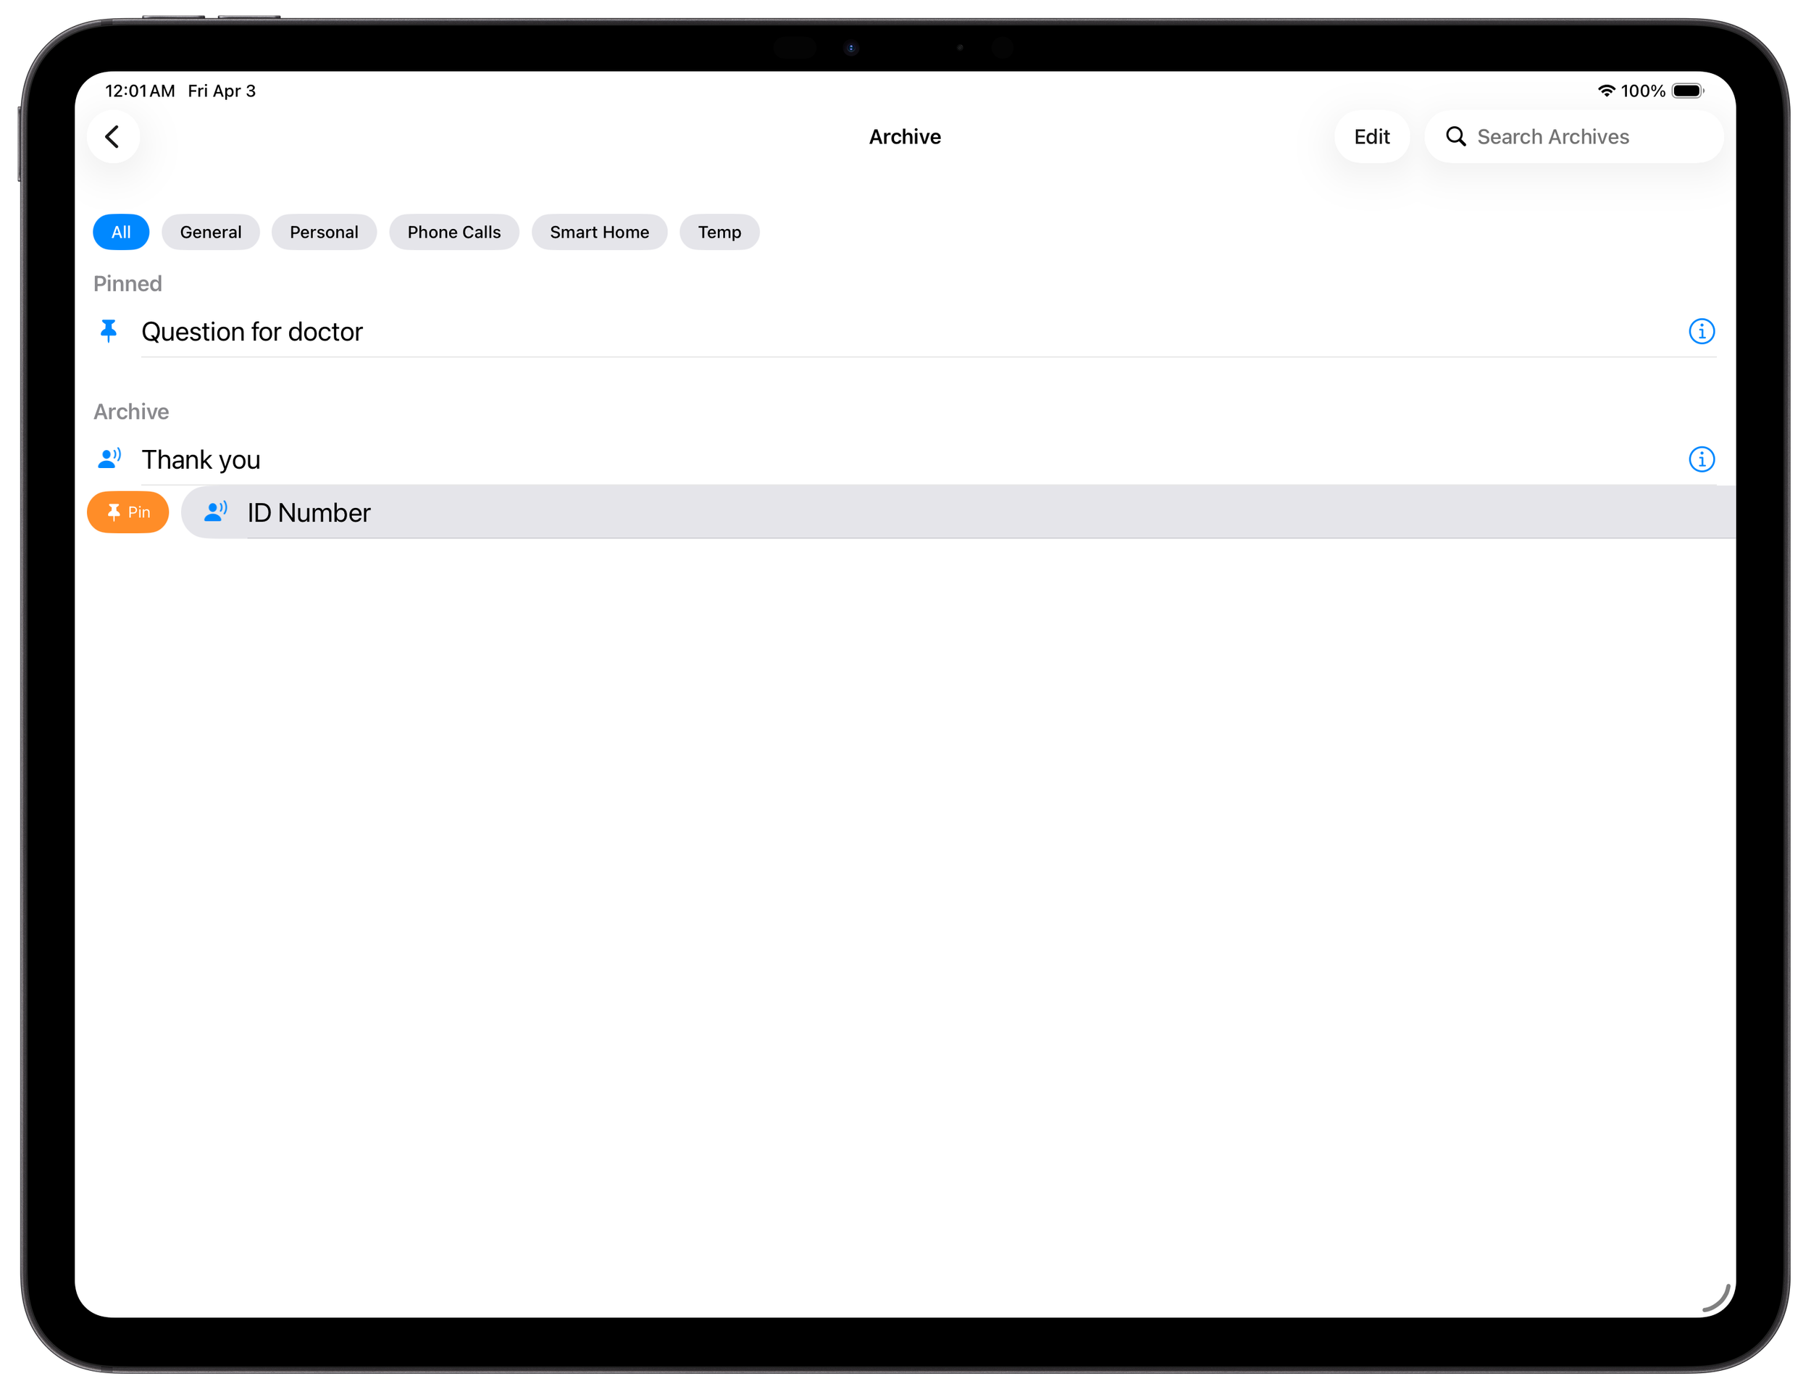
Task: Open the Question for doctor entry
Action: pos(252,332)
